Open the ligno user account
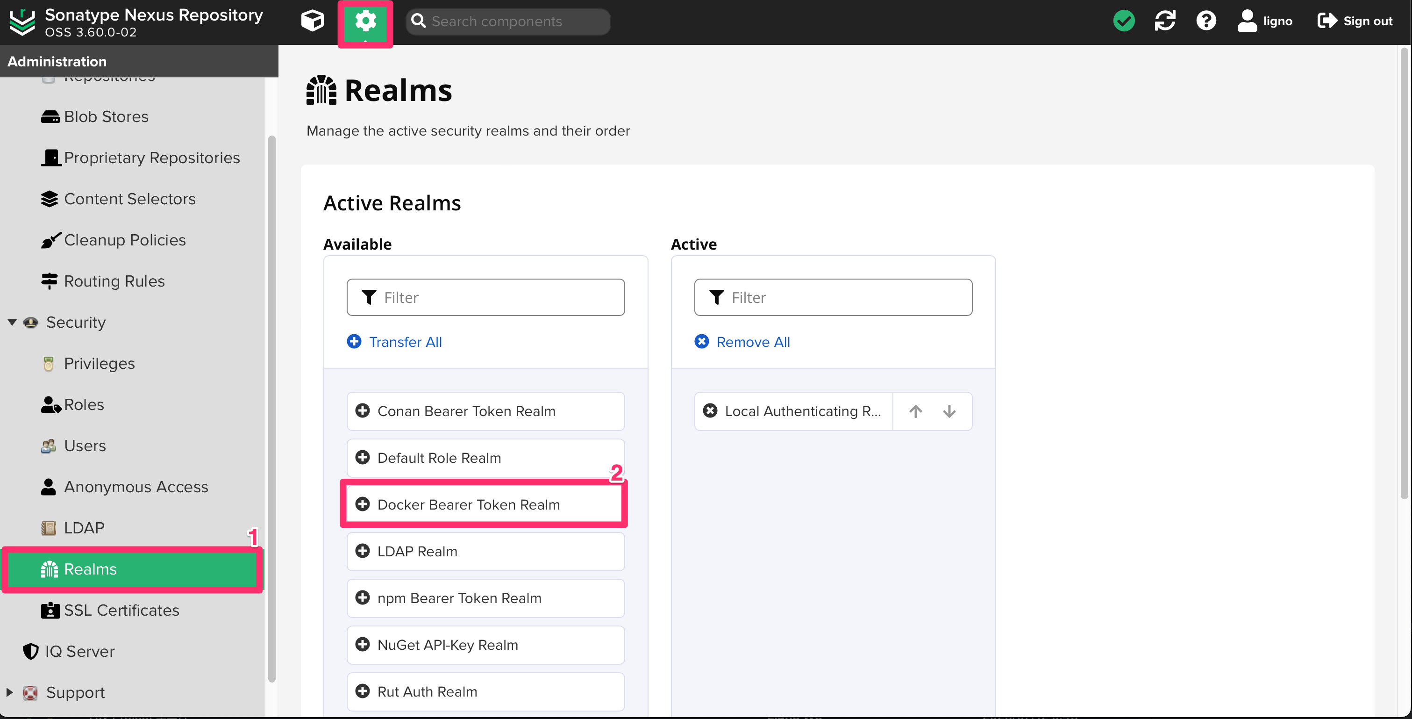This screenshot has height=719, width=1412. tap(1265, 21)
